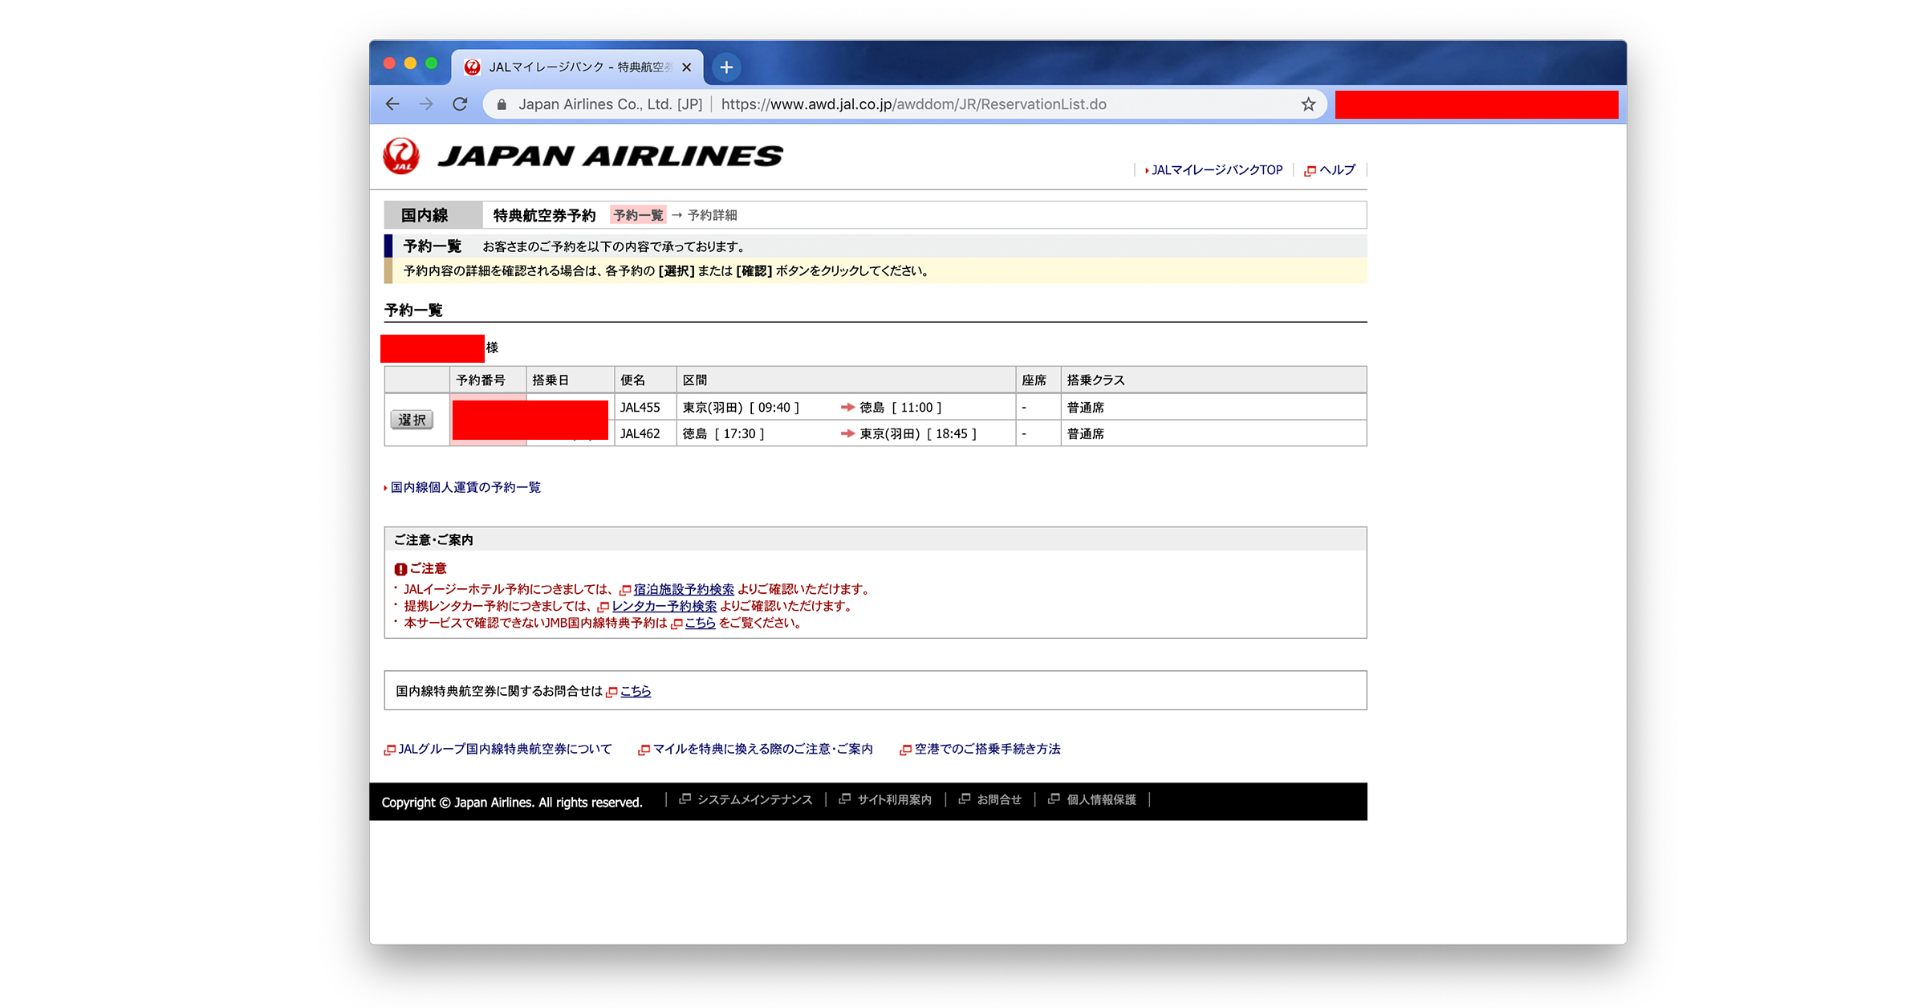Open レンタカー予約検索 link

[x=664, y=606]
